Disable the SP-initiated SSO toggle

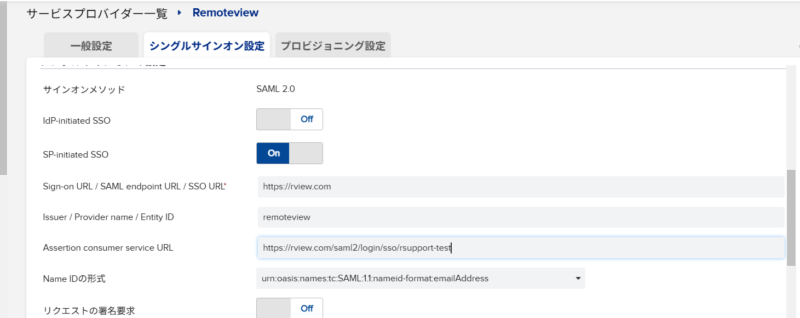pyautogui.click(x=290, y=153)
